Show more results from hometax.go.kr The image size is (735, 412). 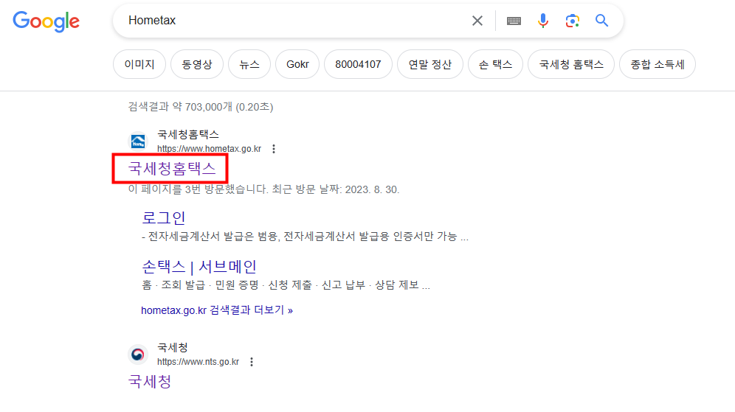coord(217,310)
